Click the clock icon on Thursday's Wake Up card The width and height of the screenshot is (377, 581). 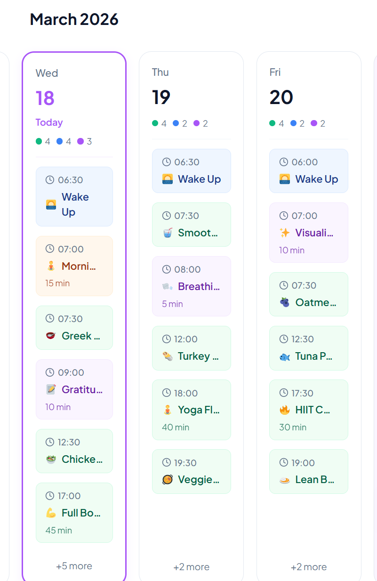coord(165,162)
